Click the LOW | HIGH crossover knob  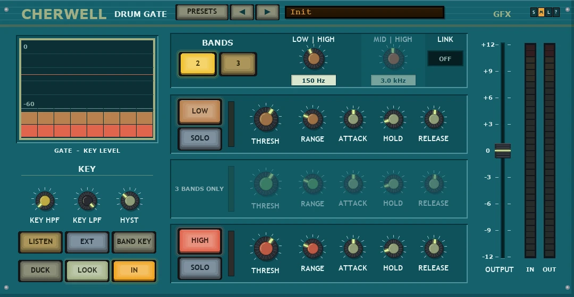click(x=314, y=58)
